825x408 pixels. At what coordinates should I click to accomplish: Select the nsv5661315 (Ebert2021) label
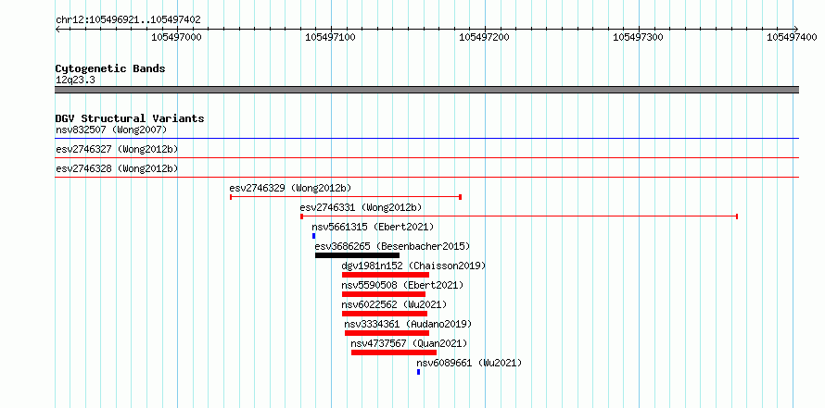coord(373,227)
